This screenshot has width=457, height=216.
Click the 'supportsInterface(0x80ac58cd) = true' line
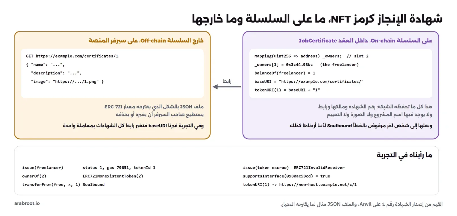click(286, 176)
